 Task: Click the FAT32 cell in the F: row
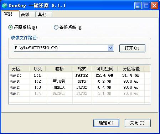pos(82,93)
